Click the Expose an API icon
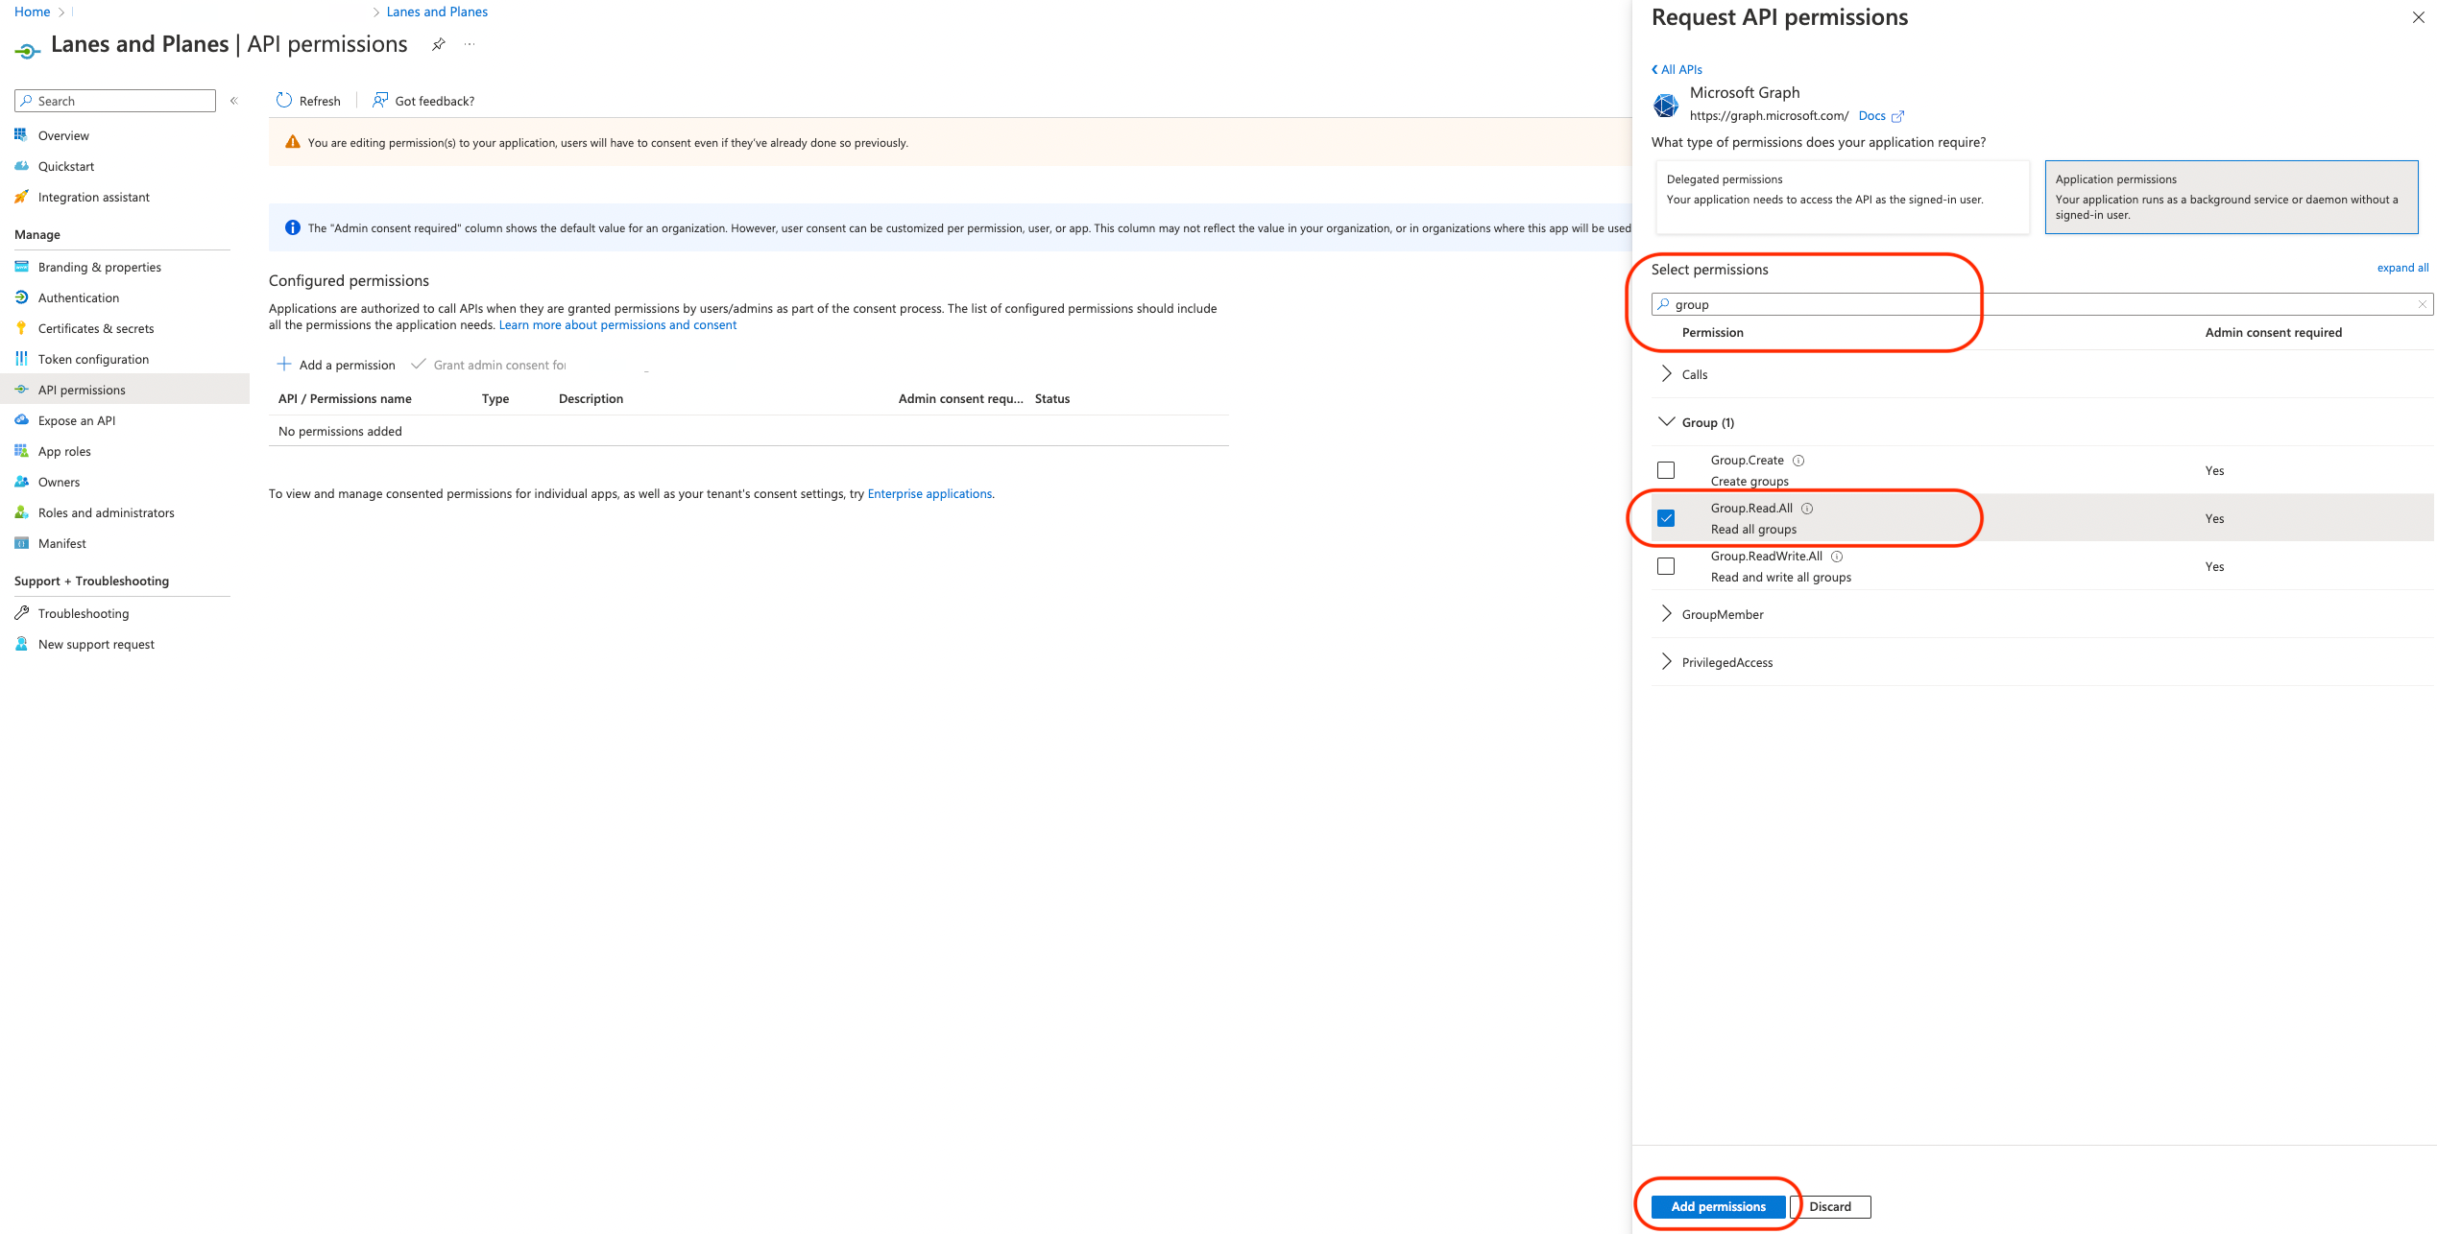 [x=21, y=420]
